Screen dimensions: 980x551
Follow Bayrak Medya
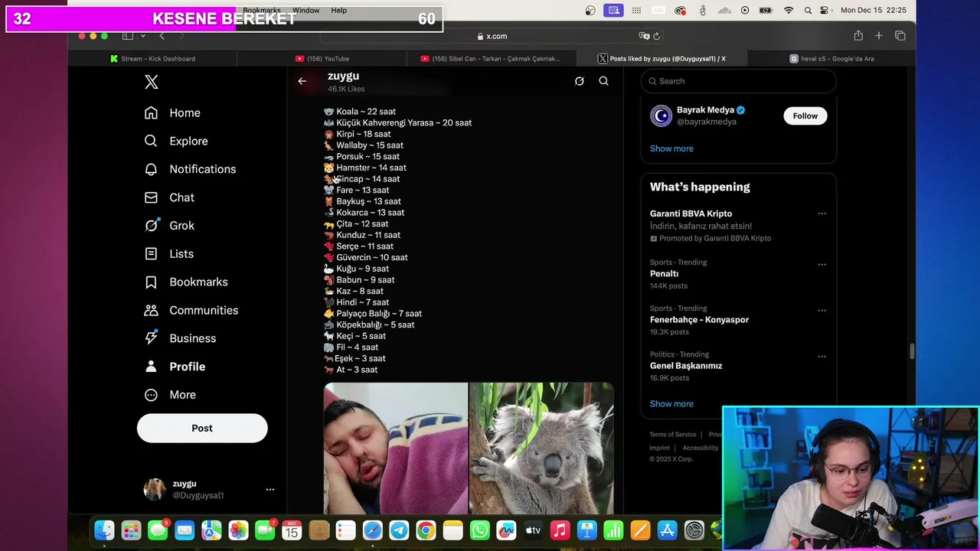pyautogui.click(x=805, y=116)
